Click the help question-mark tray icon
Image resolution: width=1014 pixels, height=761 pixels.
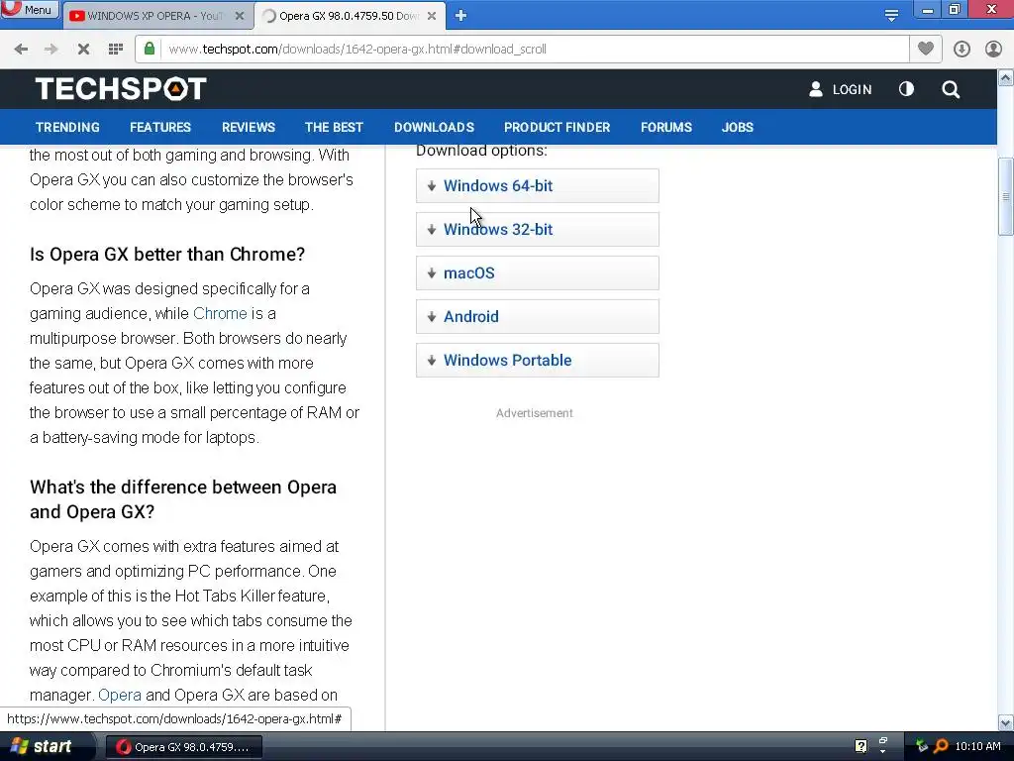(861, 746)
